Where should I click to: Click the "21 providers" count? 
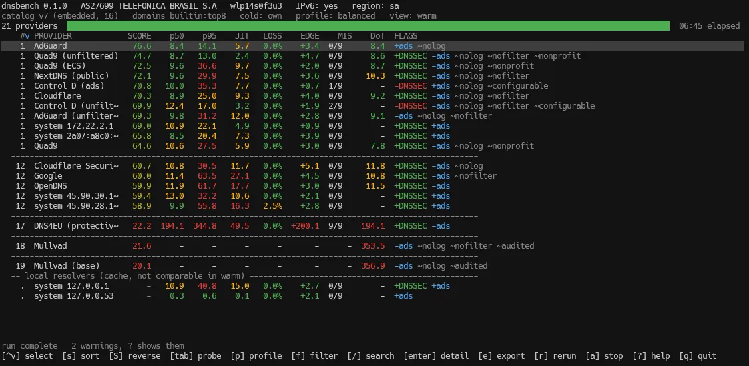[x=29, y=26]
